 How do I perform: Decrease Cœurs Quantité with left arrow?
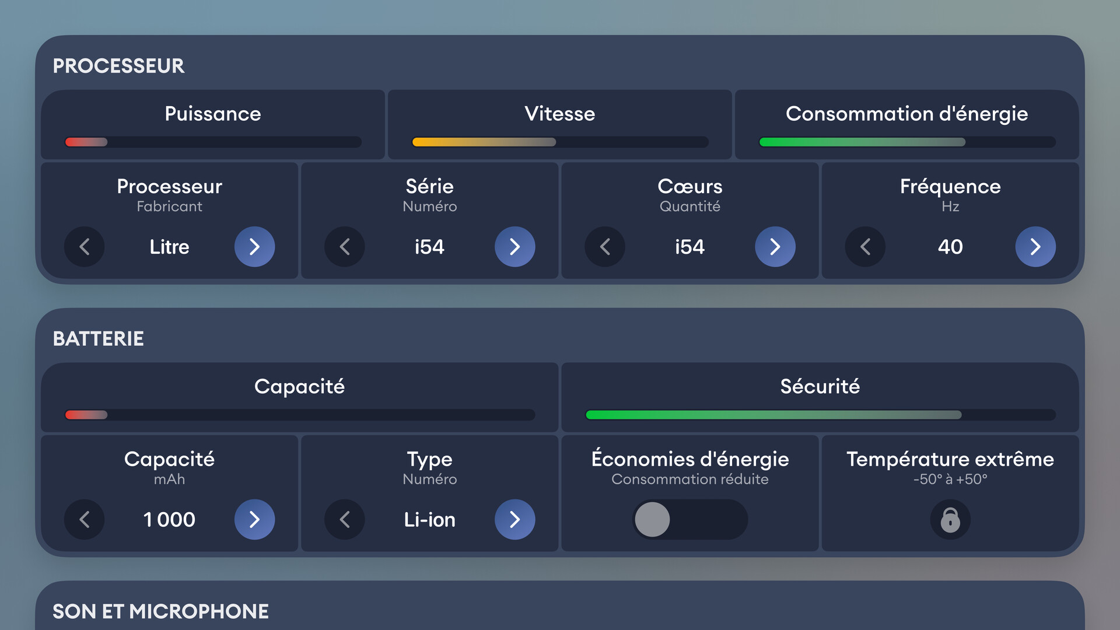pyautogui.click(x=605, y=247)
